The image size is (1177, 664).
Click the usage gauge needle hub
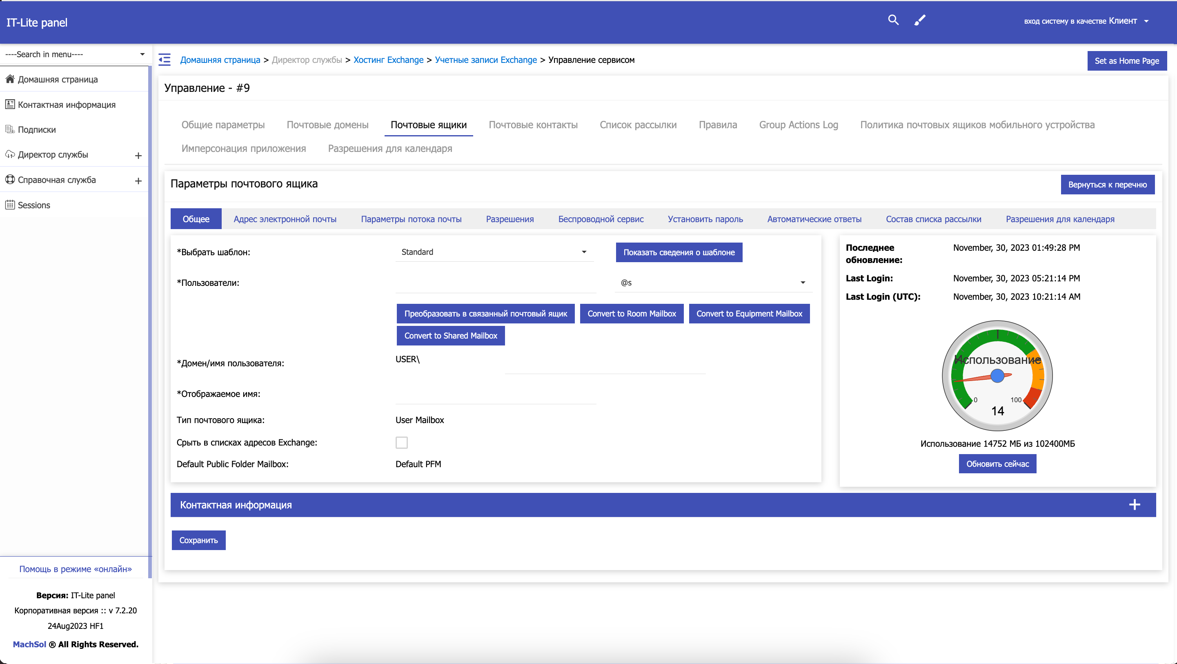pos(997,376)
